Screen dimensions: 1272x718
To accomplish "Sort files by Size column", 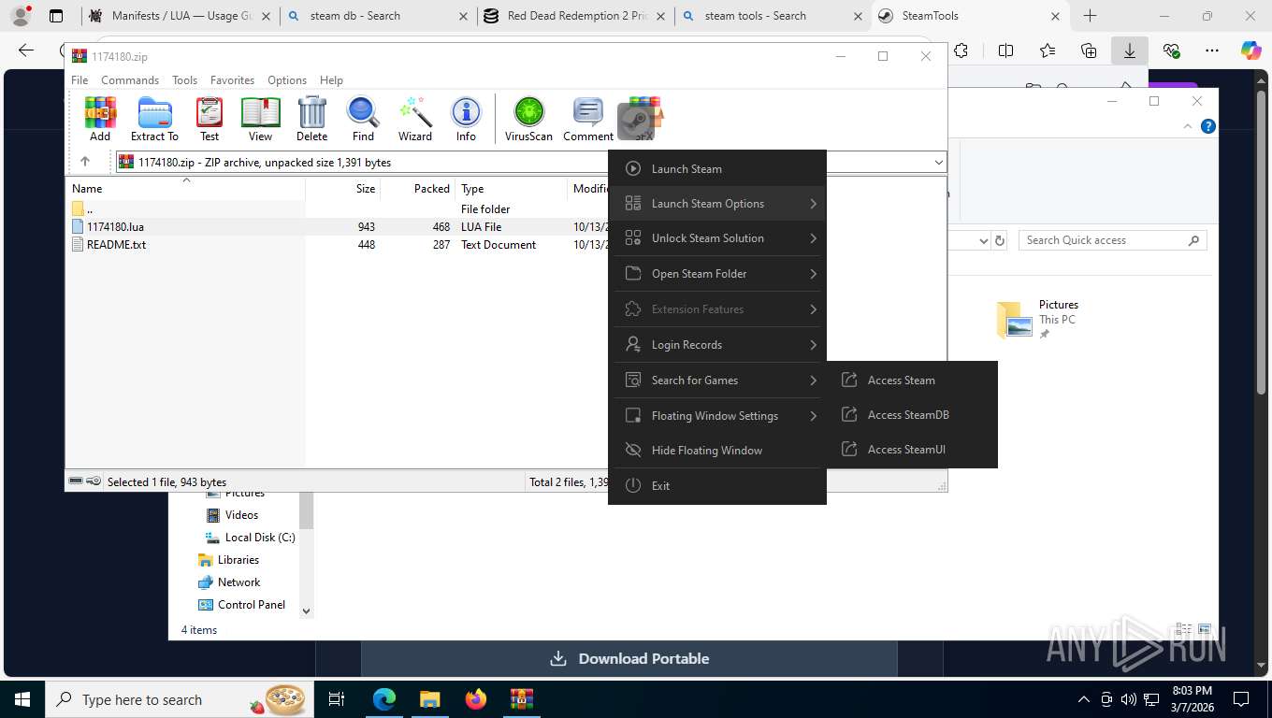I will coord(343,188).
